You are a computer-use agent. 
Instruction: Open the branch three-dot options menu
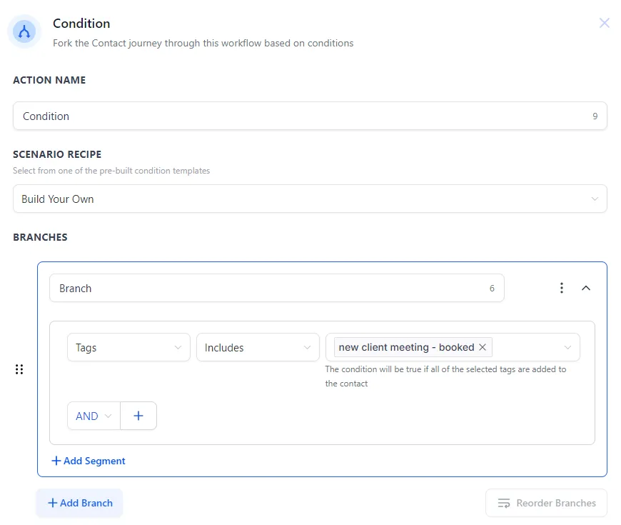point(562,288)
